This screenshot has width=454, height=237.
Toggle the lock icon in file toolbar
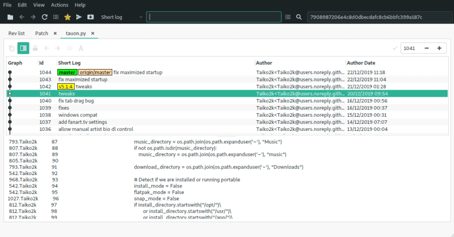point(35,48)
